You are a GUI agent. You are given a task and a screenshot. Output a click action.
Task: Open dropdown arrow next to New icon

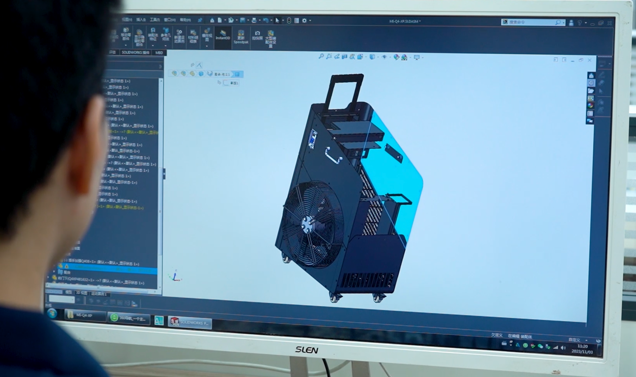[225, 20]
